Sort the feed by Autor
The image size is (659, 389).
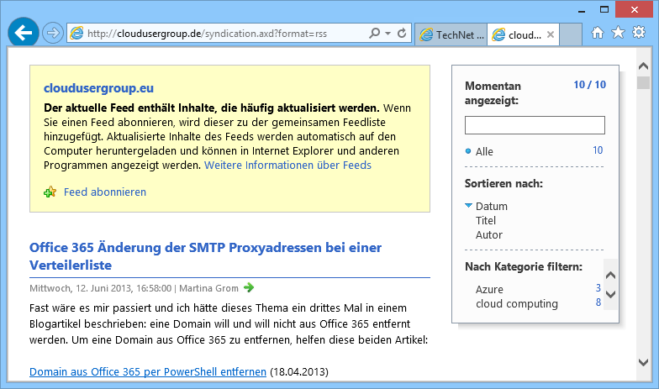(x=488, y=235)
